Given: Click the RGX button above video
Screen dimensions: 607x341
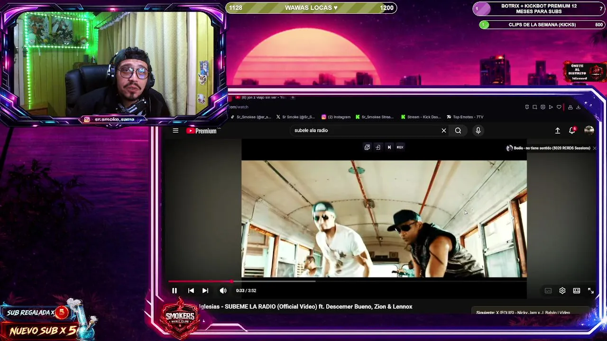Looking at the screenshot, I should pos(400,147).
